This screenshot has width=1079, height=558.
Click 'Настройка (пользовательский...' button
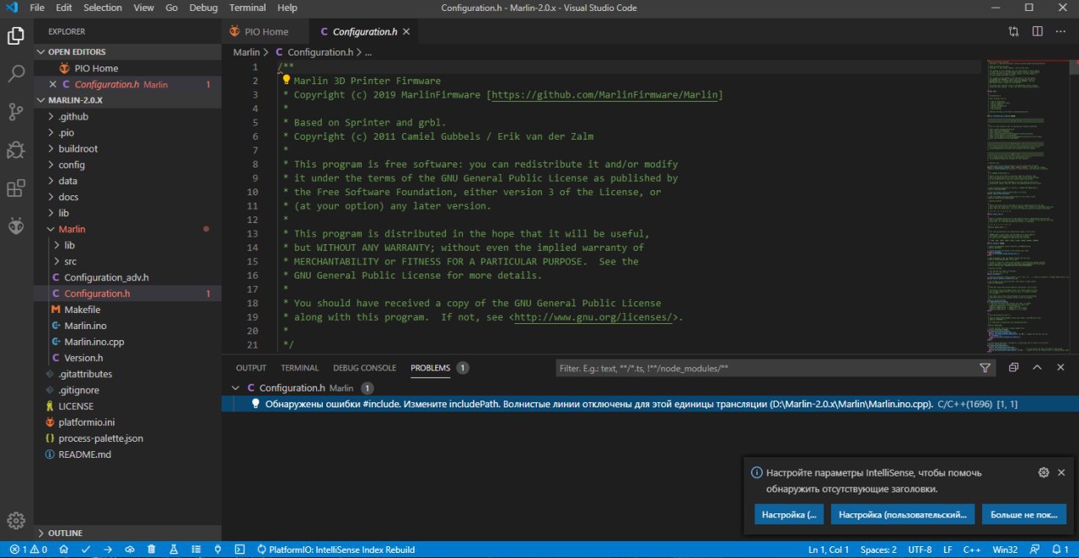pos(903,514)
